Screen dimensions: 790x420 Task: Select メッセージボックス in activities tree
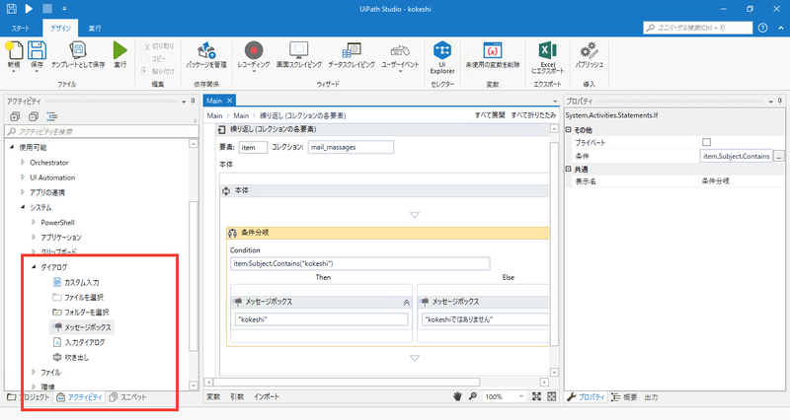(82, 327)
